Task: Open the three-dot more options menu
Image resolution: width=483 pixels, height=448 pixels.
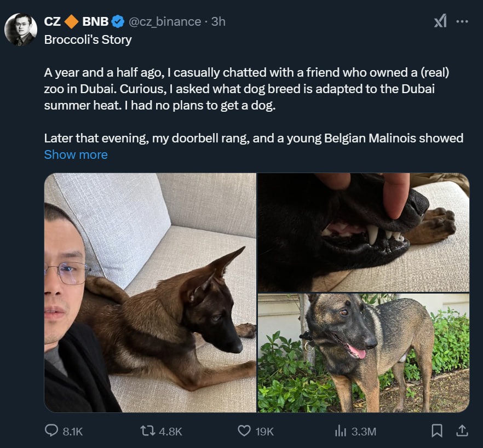Action: 462,21
